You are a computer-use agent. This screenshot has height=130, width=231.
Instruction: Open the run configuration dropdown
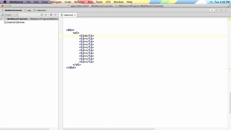tap(212, 10)
